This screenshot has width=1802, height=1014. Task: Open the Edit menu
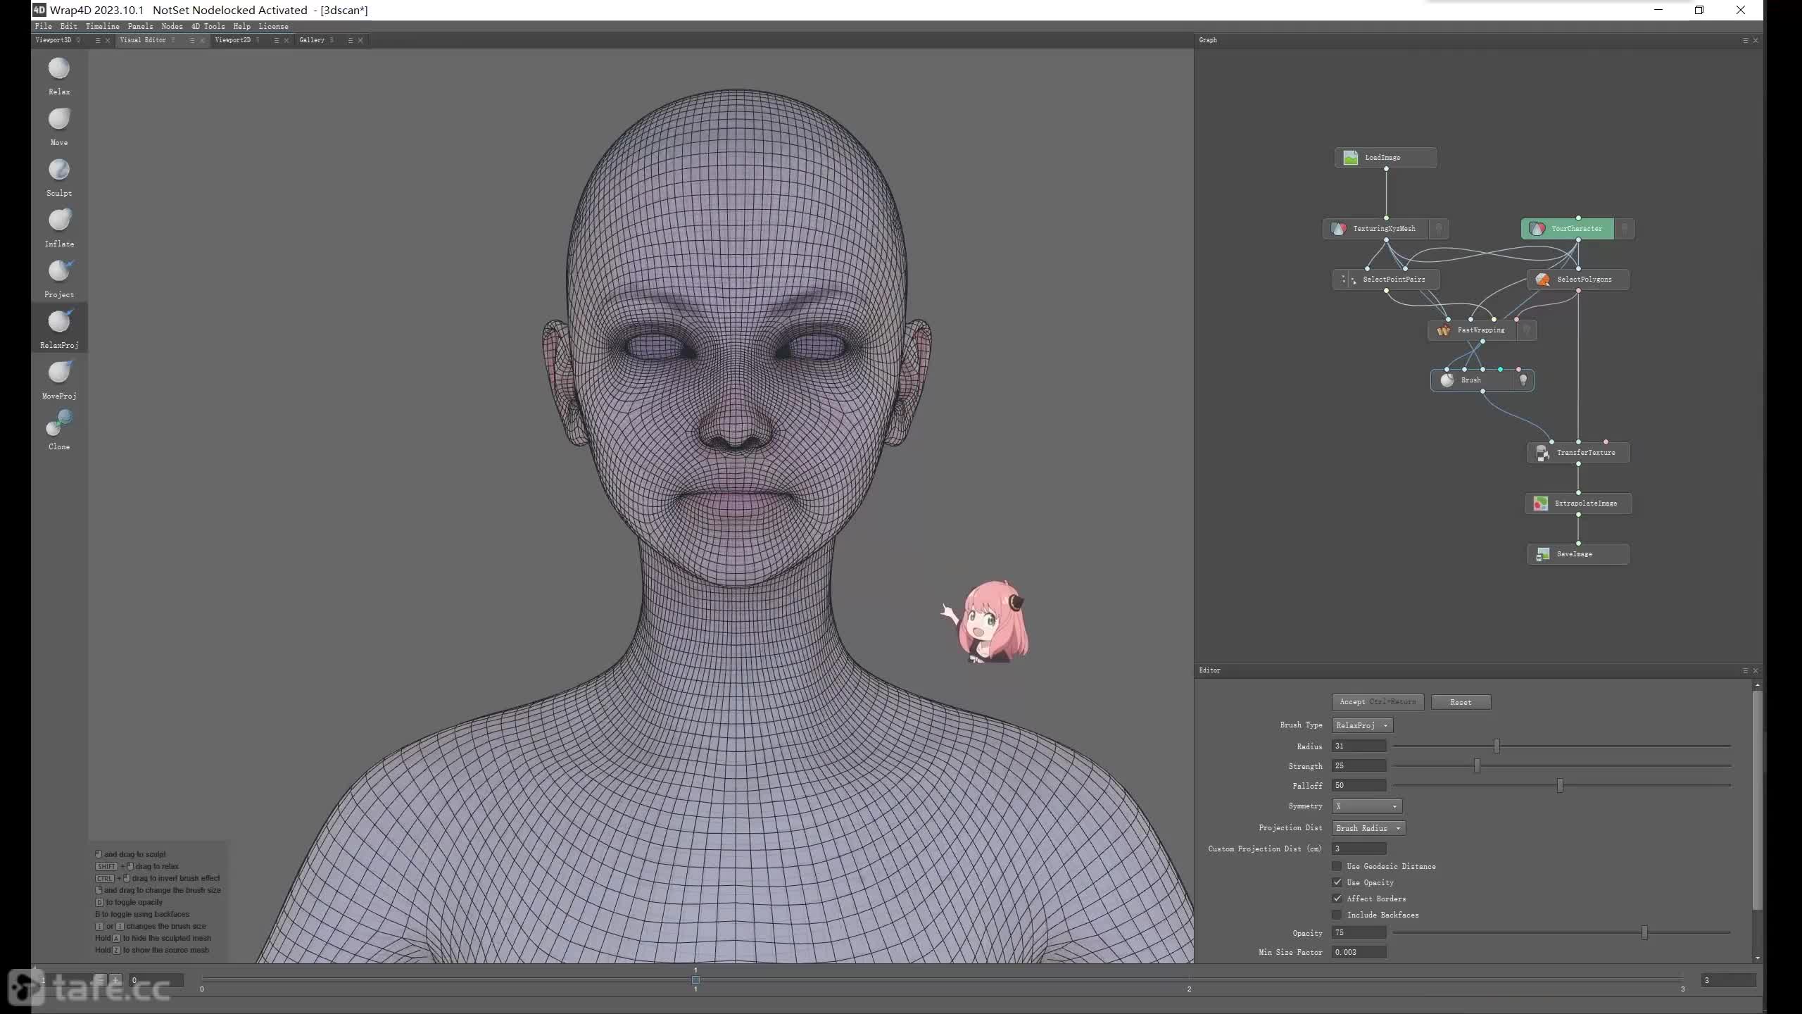click(69, 26)
